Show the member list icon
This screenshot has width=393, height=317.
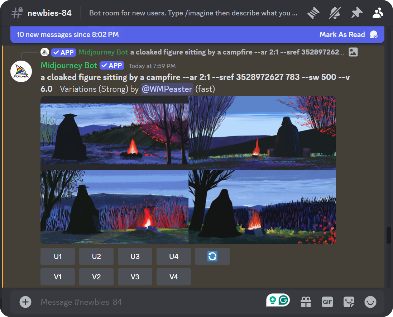click(x=378, y=13)
